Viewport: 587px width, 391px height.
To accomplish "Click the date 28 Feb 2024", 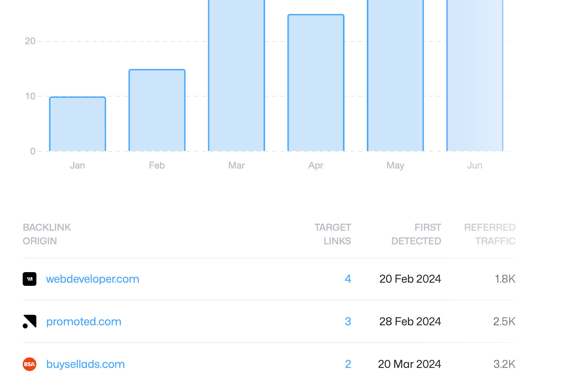I will (x=410, y=321).
